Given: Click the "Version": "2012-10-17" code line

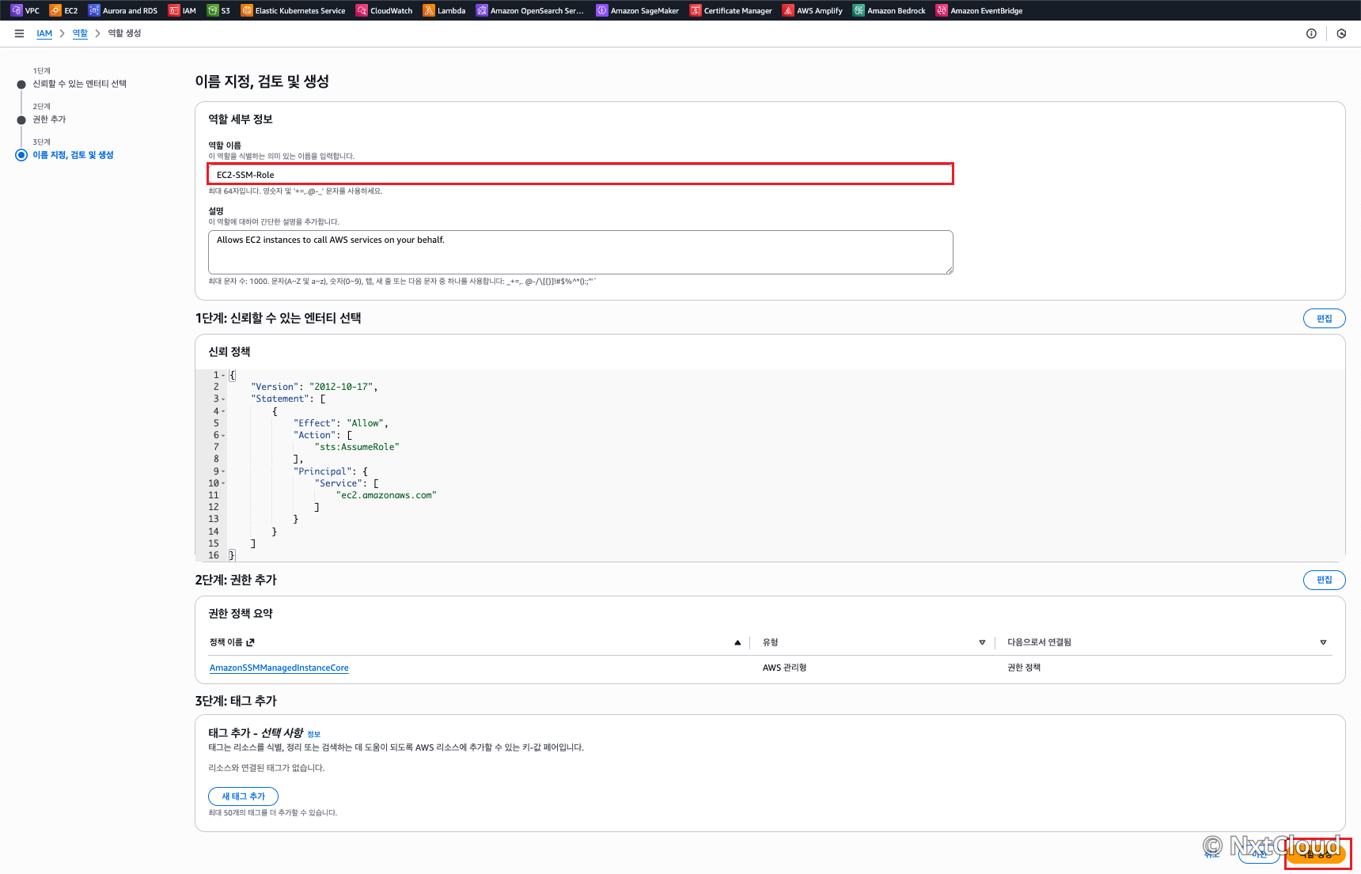Looking at the screenshot, I should click(x=314, y=387).
